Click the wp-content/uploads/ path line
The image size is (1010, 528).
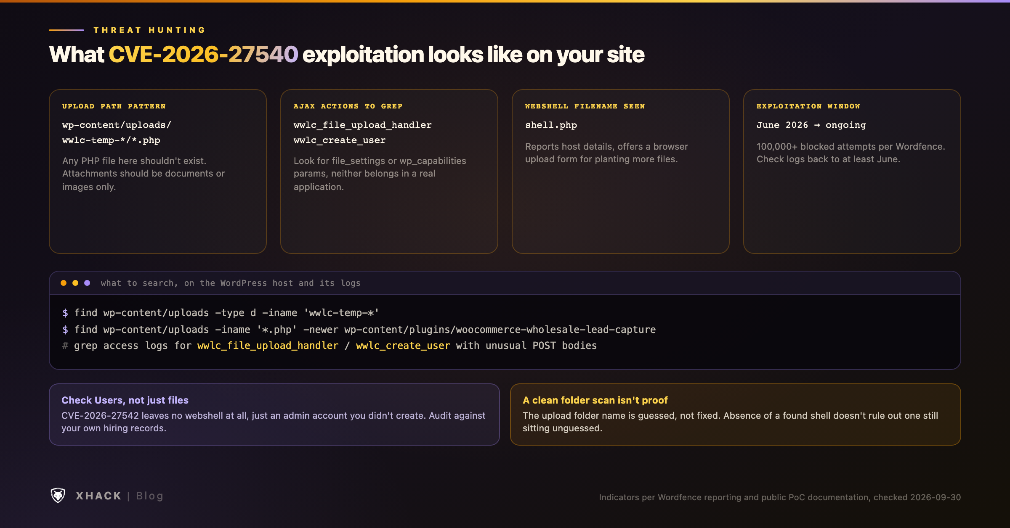coord(117,125)
